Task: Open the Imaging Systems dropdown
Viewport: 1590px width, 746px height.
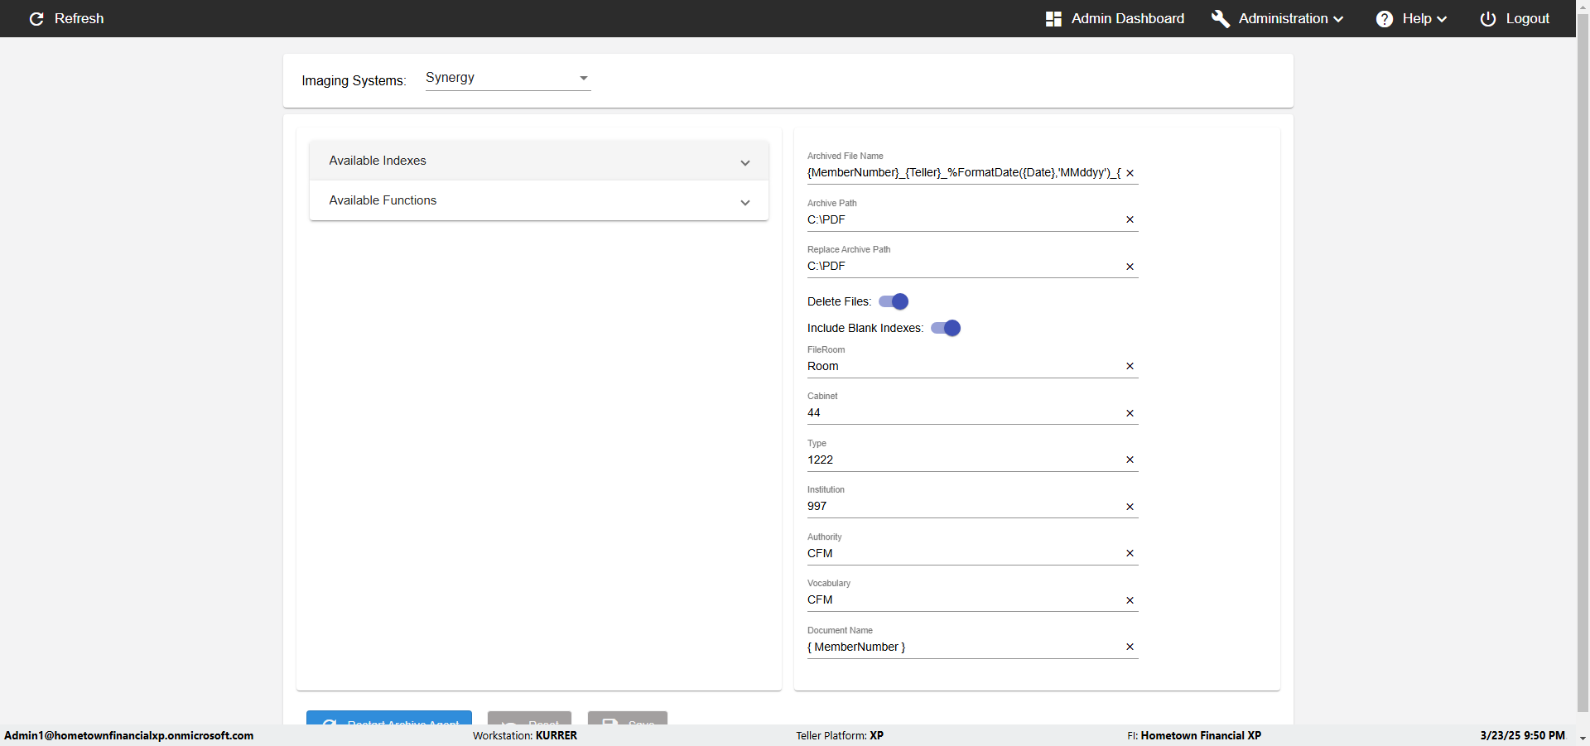Action: tap(508, 78)
